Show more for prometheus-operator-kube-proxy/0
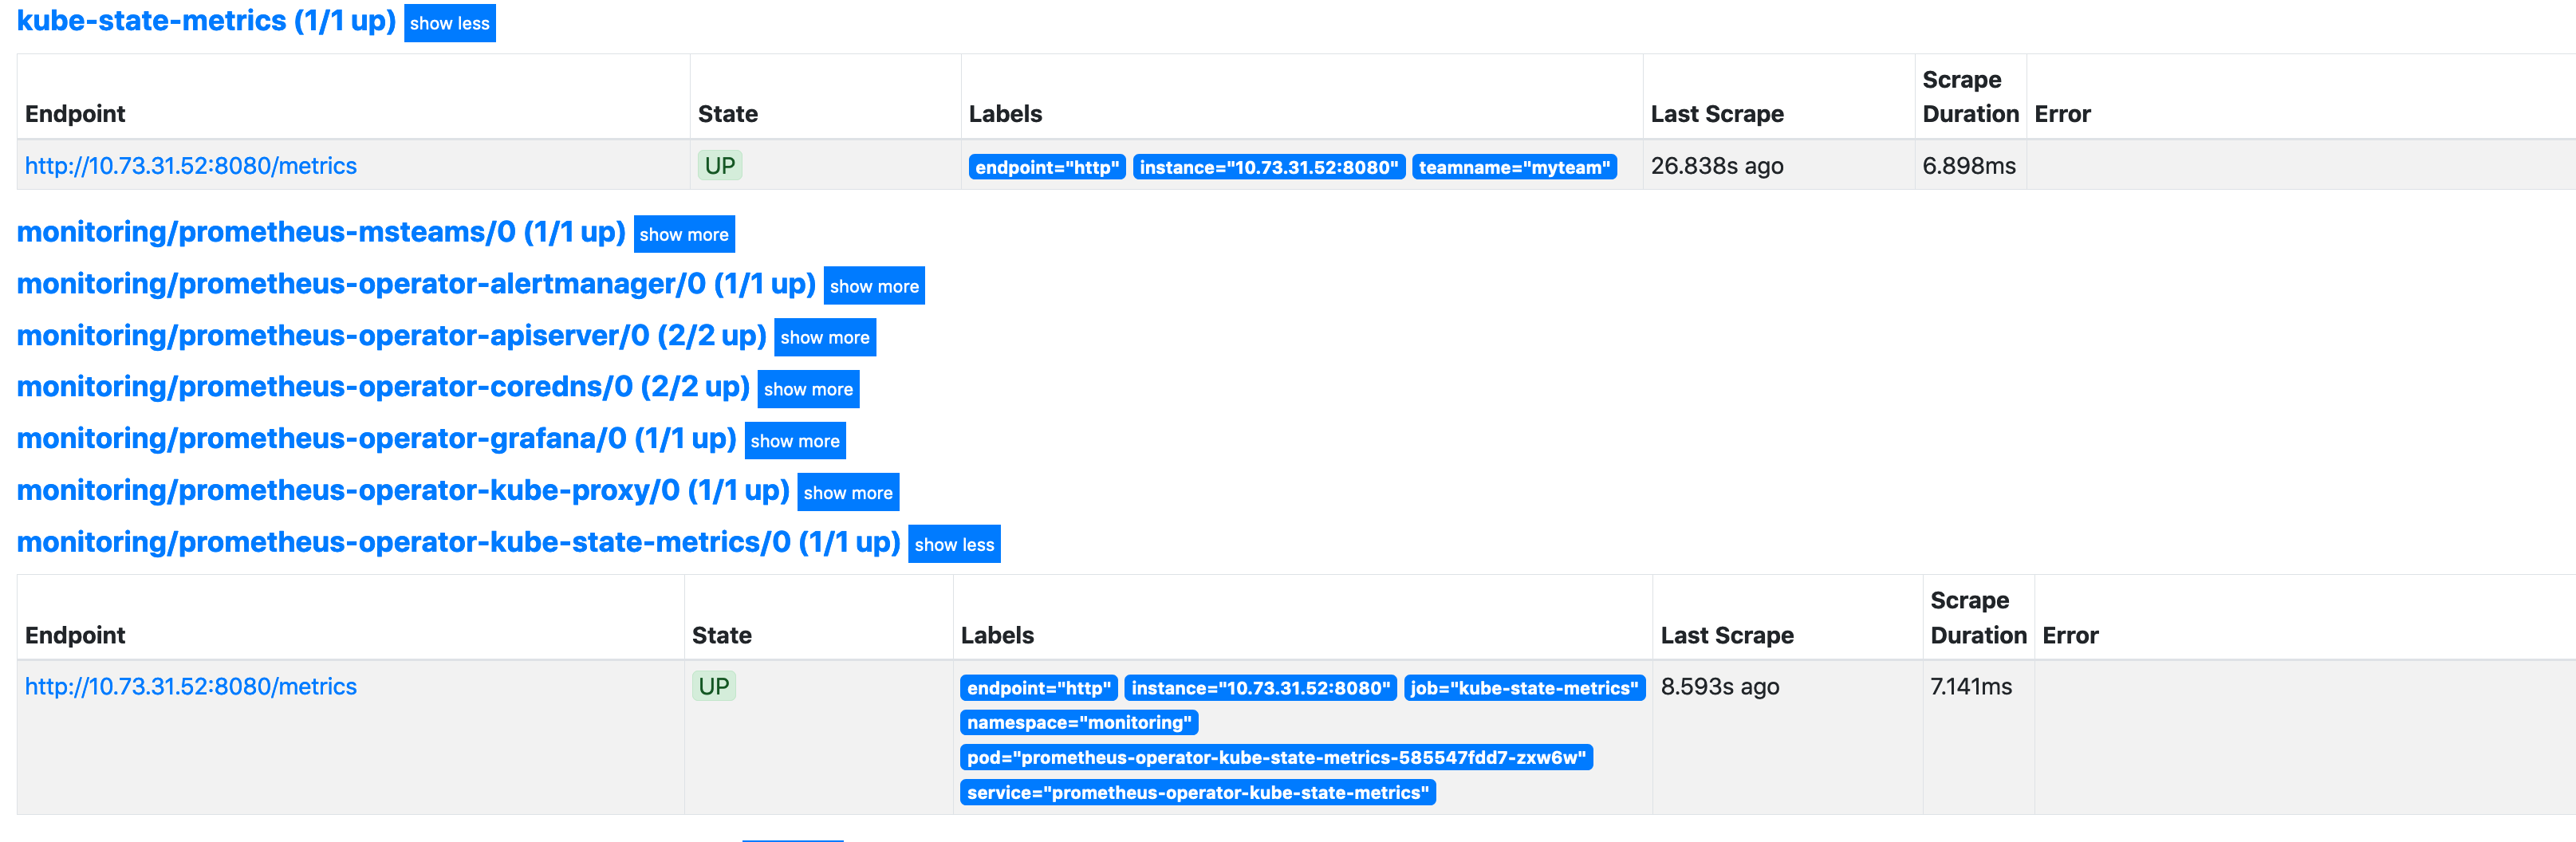 coord(847,491)
